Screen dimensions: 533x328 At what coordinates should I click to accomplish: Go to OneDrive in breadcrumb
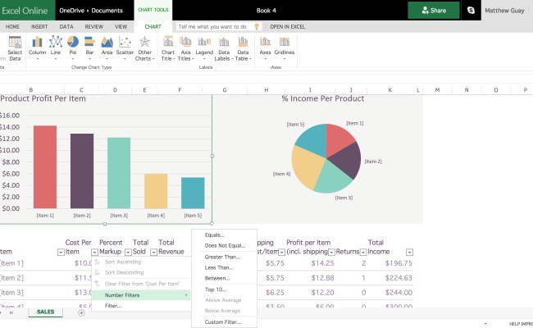point(71,11)
